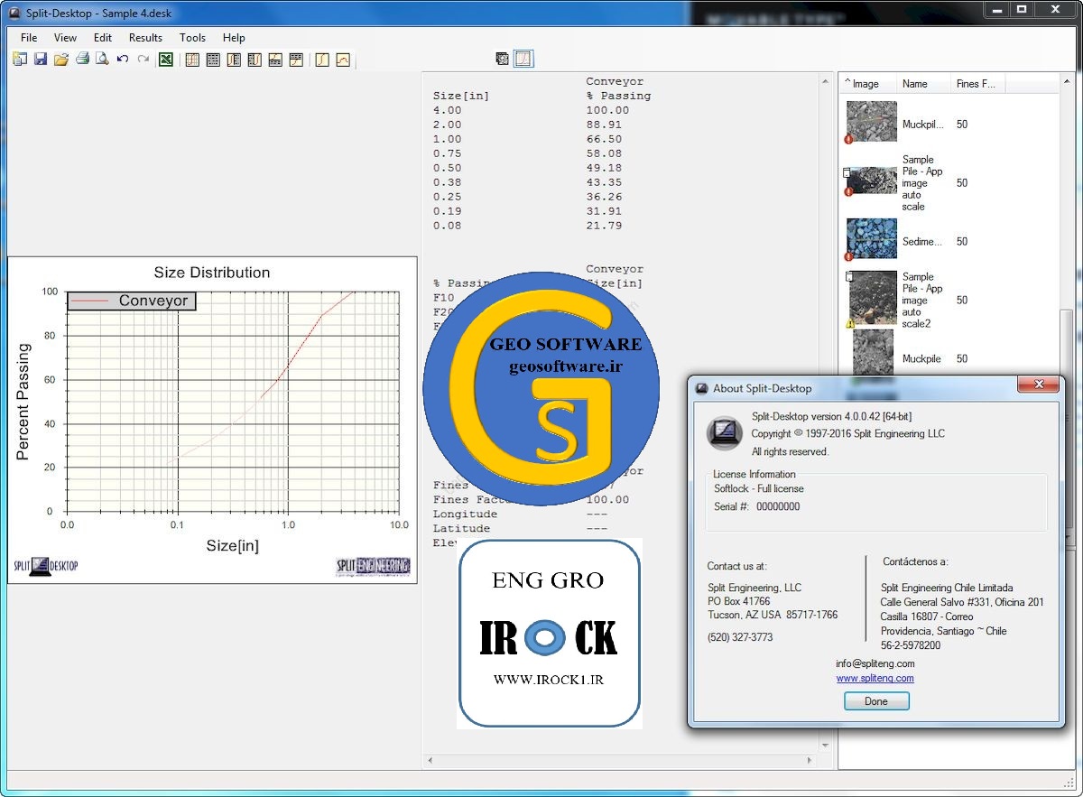Sort the list by Image column header

[866, 84]
